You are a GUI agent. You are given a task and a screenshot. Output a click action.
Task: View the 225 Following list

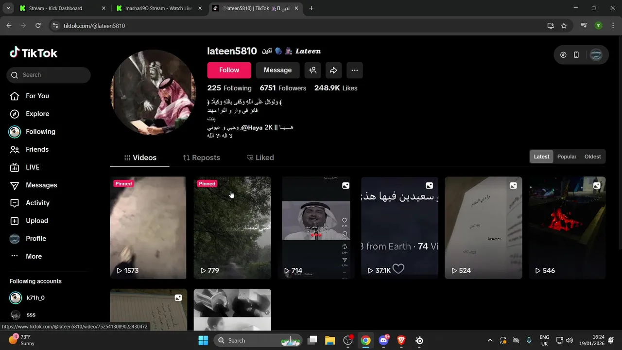(229, 88)
